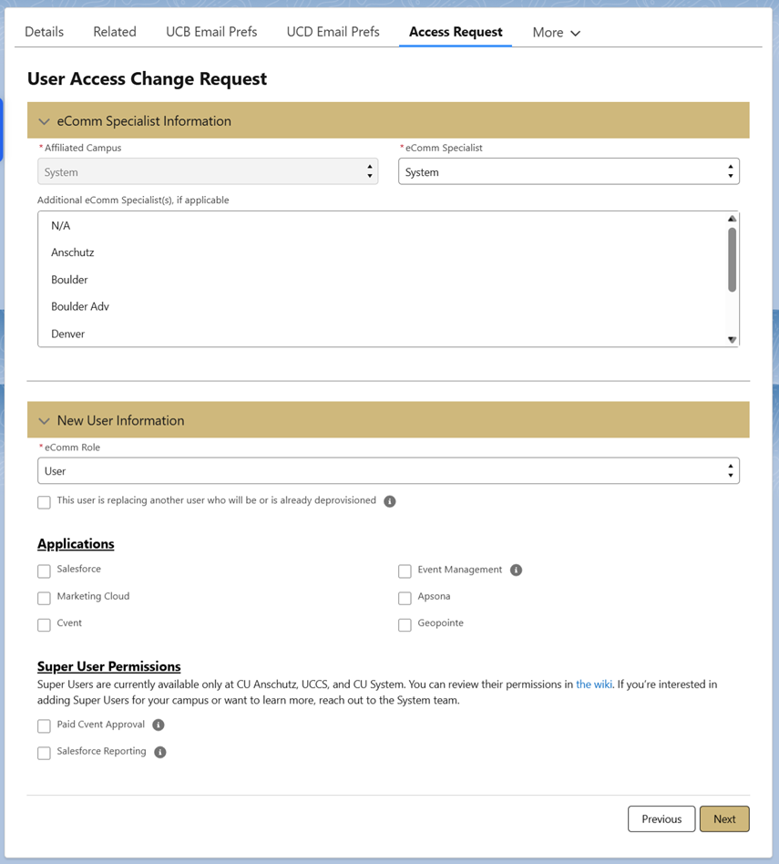The height and width of the screenshot is (864, 779).
Task: Click scroll-up arrow of specialists listbox
Action: point(732,219)
